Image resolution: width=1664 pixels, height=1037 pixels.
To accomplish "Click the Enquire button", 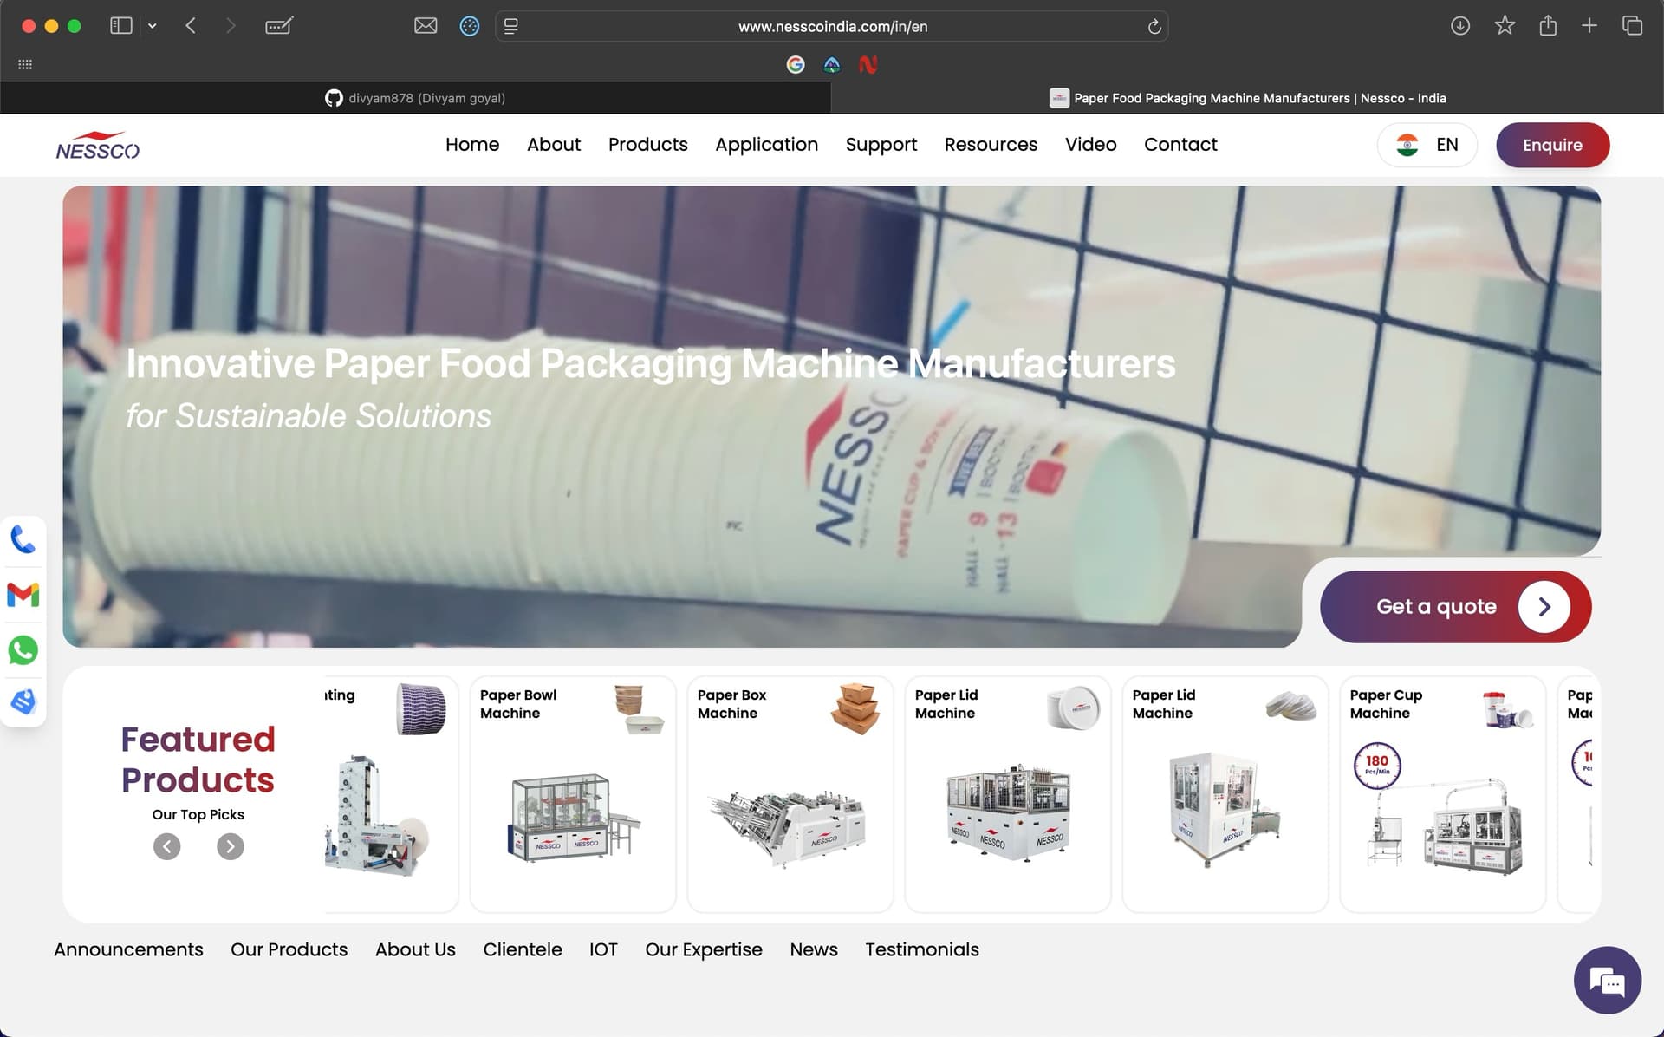I will (1553, 145).
